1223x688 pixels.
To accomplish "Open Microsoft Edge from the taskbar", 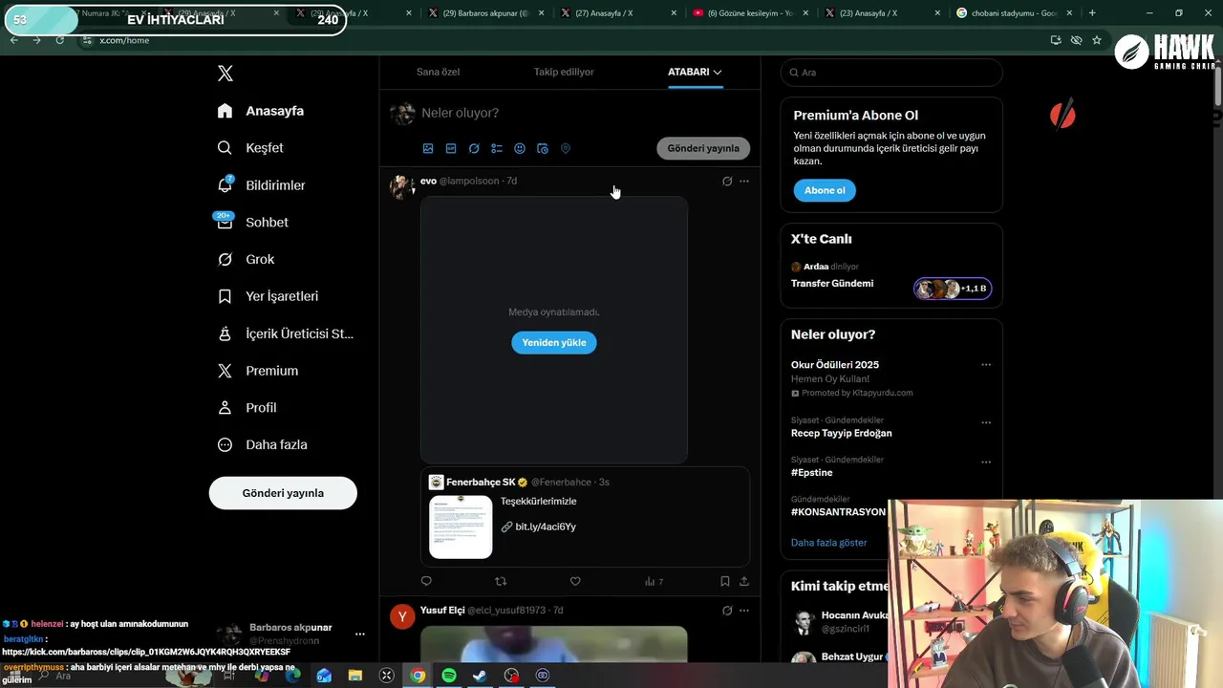I will [293, 676].
